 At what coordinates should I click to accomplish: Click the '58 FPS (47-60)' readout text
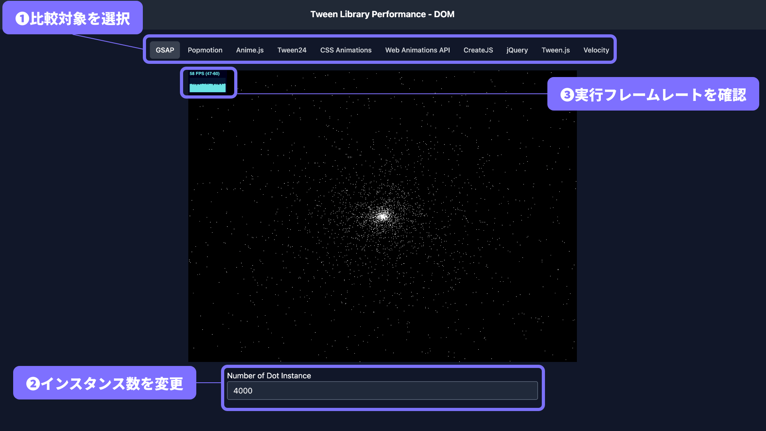click(x=204, y=74)
